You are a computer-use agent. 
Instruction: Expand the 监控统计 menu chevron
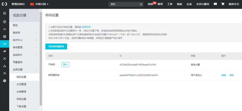36,55
